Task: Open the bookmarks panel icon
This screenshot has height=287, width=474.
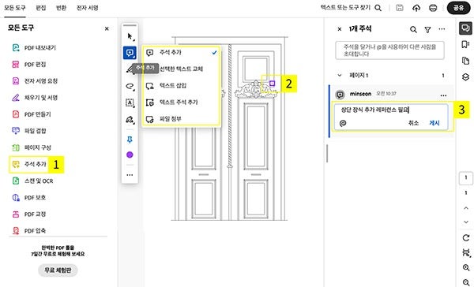Action: pyautogui.click(x=465, y=45)
